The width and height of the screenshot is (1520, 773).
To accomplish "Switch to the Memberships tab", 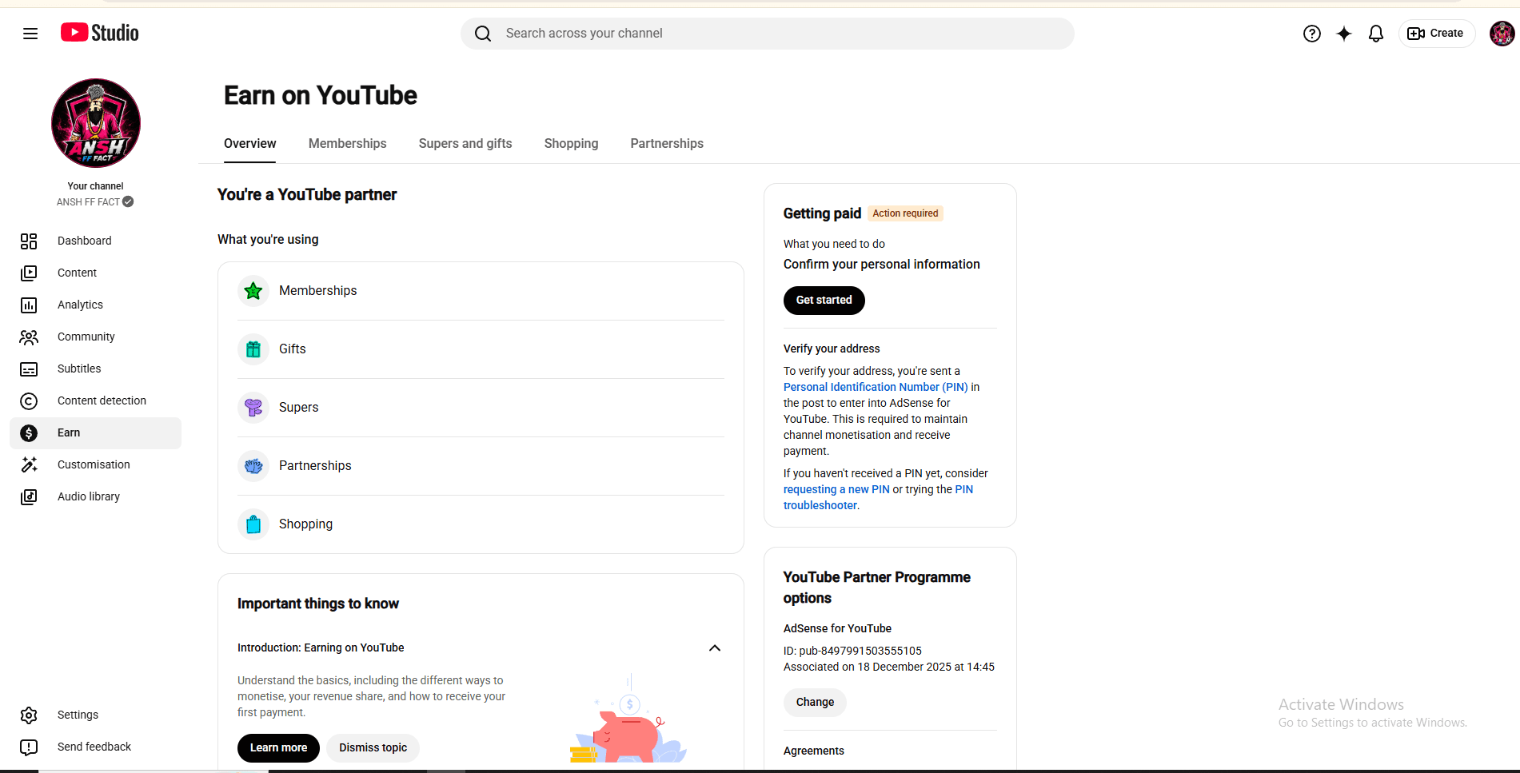I will (347, 143).
